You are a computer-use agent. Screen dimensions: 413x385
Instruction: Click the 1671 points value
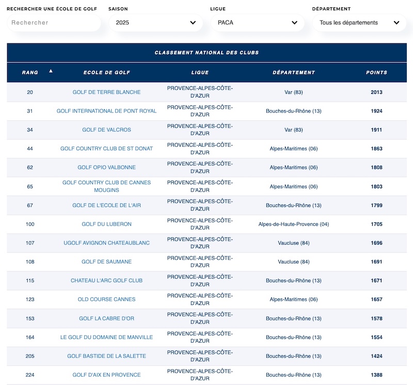click(x=376, y=280)
